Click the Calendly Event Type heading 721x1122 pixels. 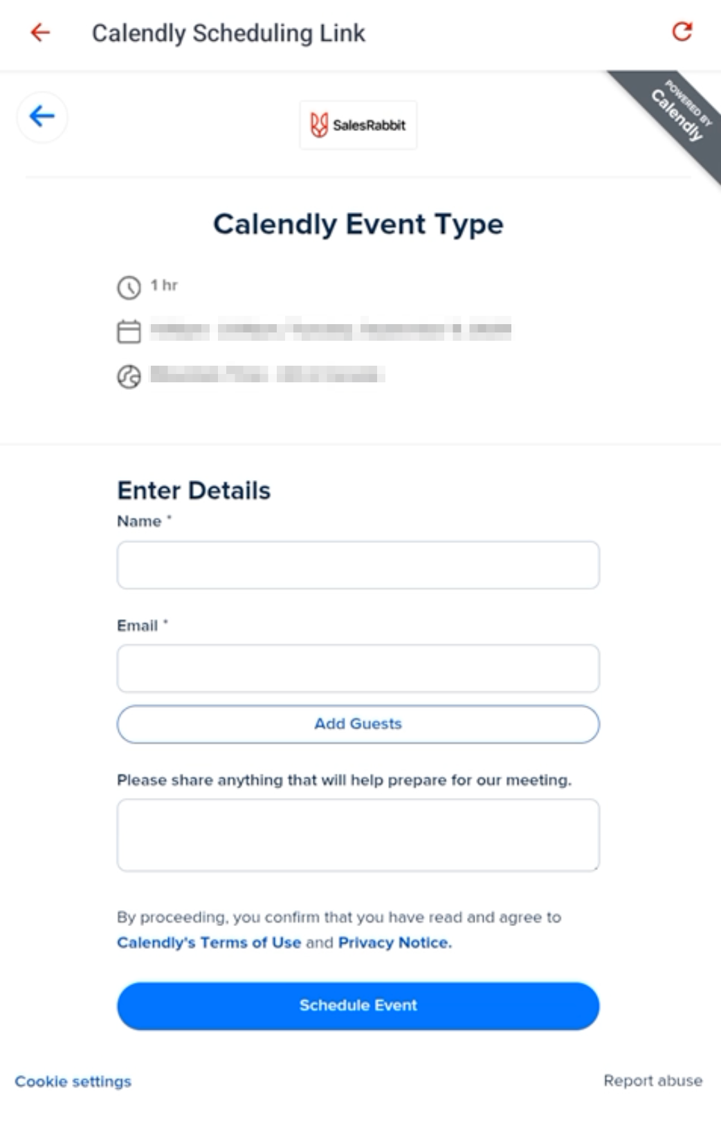coord(358,224)
